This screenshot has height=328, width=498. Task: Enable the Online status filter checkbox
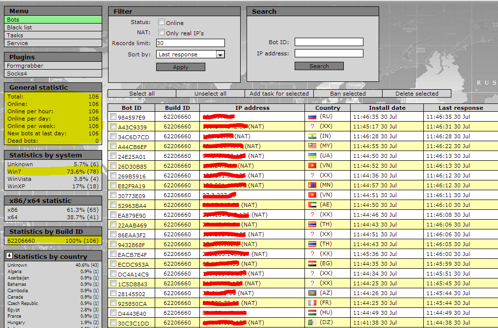click(162, 22)
